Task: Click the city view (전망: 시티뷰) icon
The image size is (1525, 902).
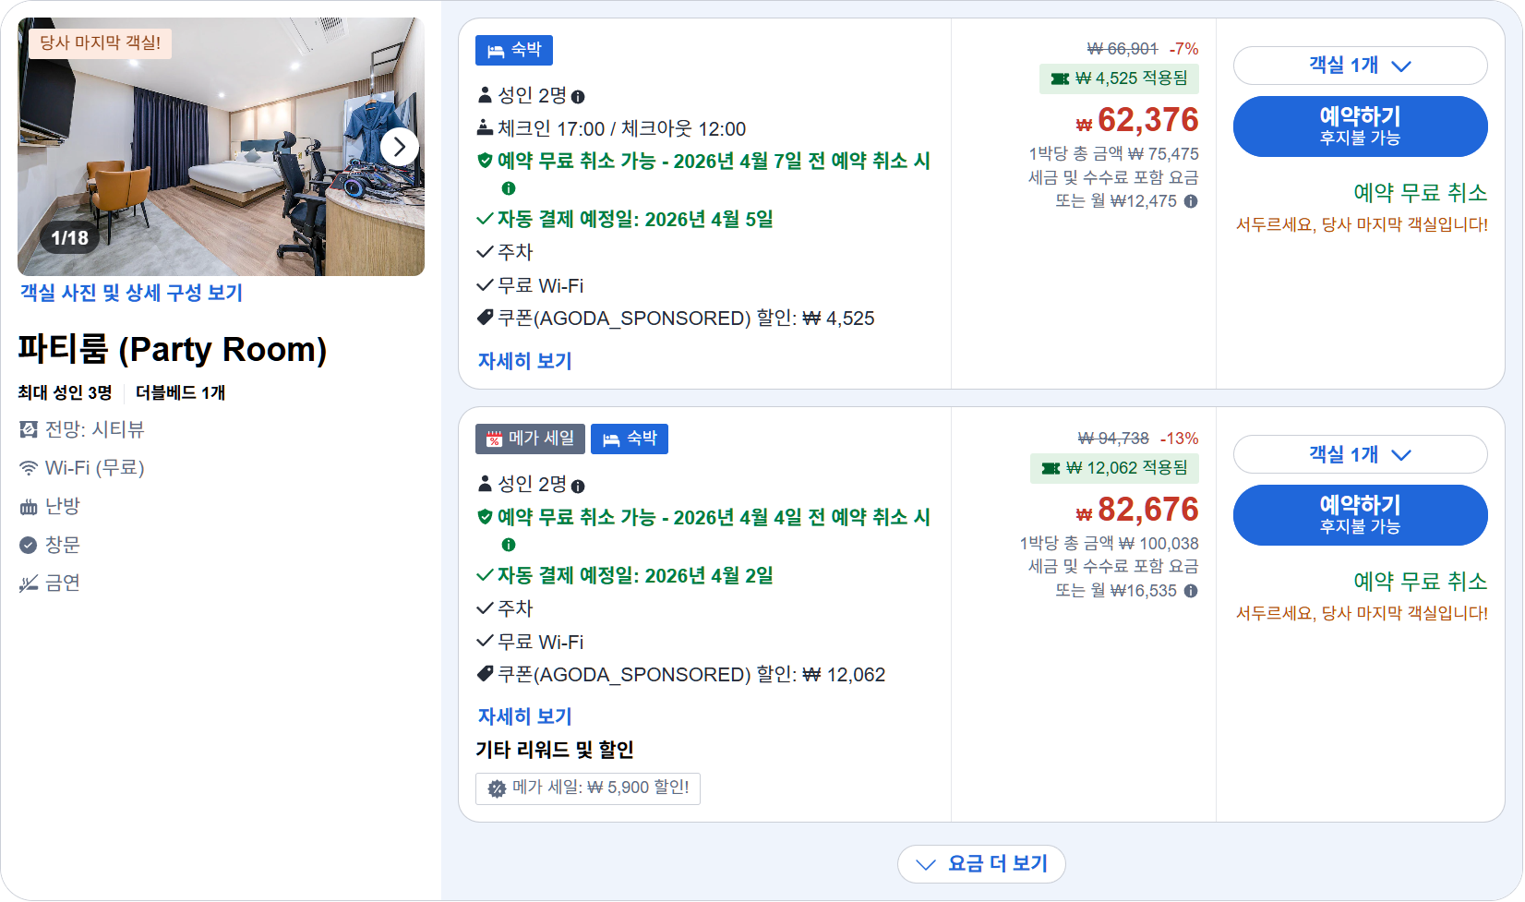Action: pos(29,429)
